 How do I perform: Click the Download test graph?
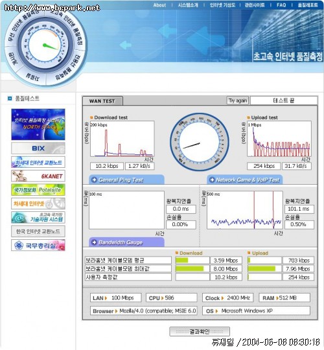pos(122,139)
